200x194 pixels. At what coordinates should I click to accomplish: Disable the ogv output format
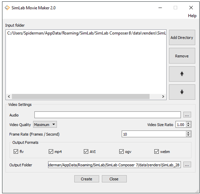tap(121, 152)
